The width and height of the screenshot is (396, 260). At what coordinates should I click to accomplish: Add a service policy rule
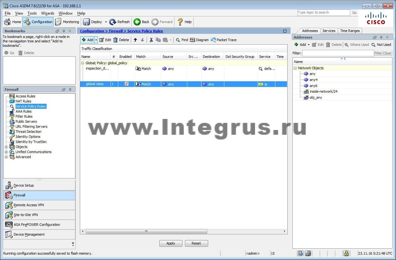(x=88, y=40)
